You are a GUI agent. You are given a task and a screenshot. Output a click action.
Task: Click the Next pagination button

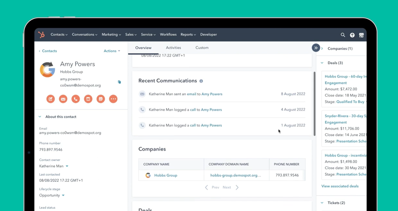coord(227,187)
